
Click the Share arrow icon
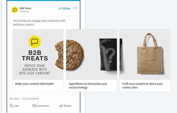(x=61, y=106)
